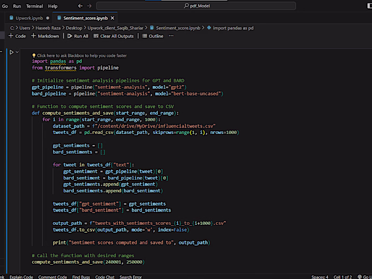Open the Terminal menu

point(35,6)
